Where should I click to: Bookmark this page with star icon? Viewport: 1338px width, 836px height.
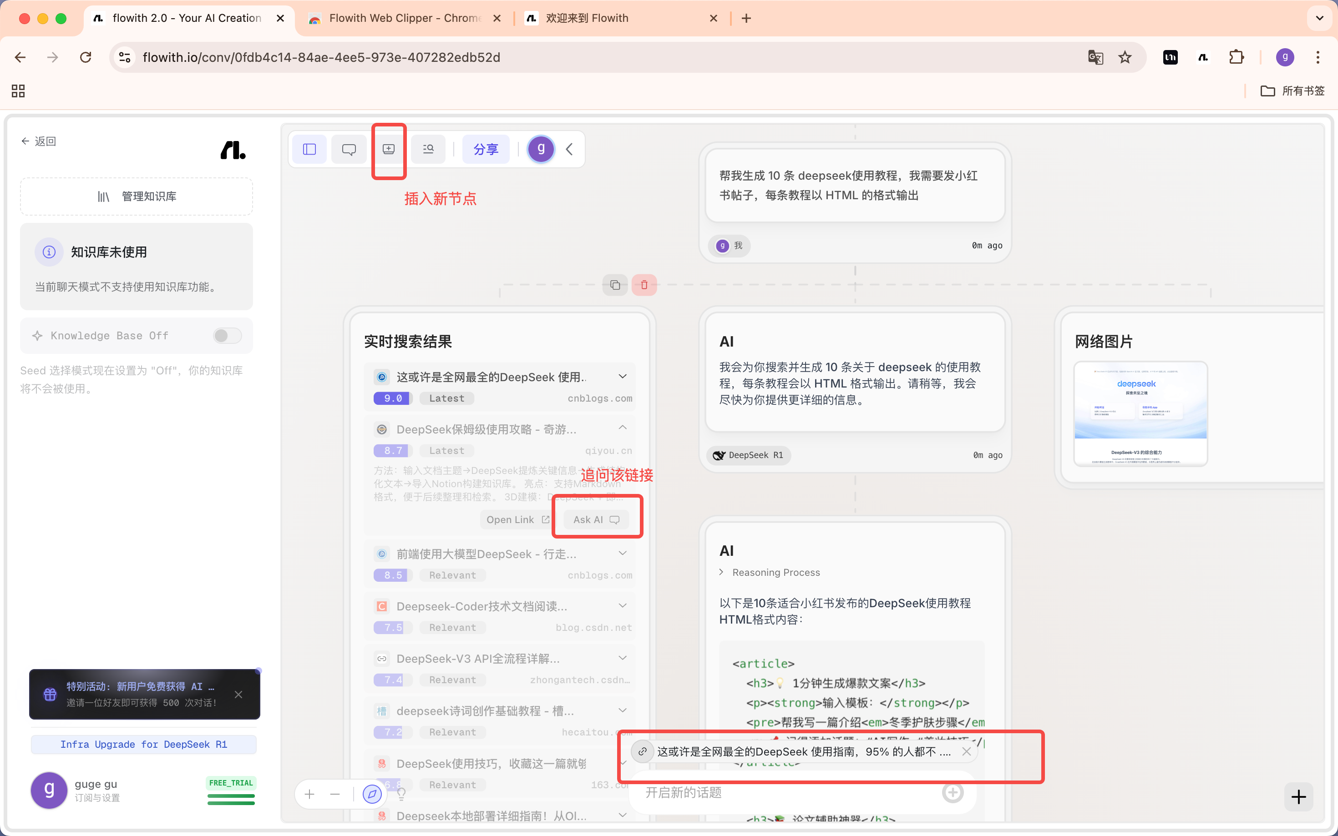(x=1125, y=57)
